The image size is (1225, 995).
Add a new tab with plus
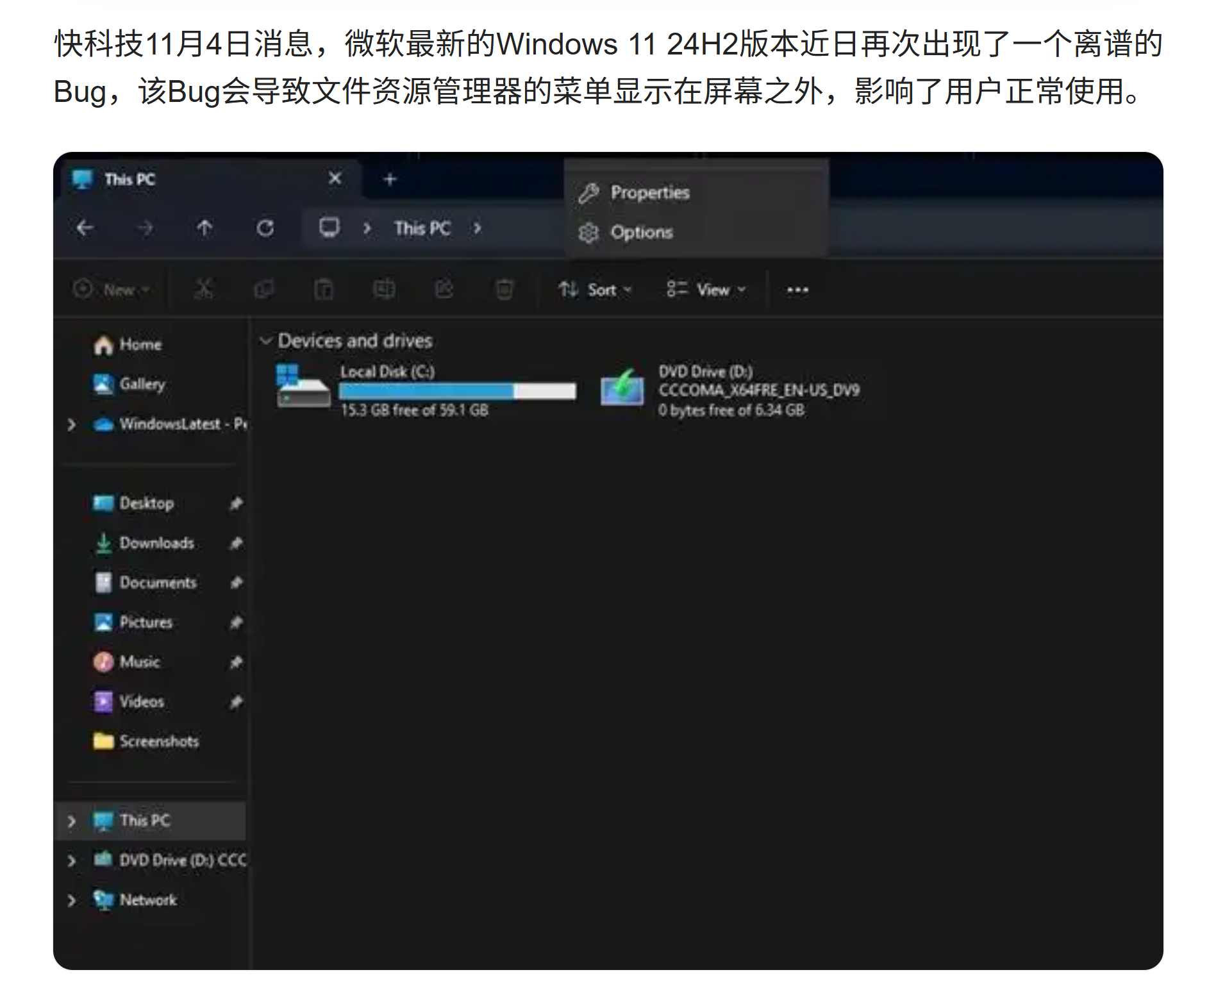point(390,179)
